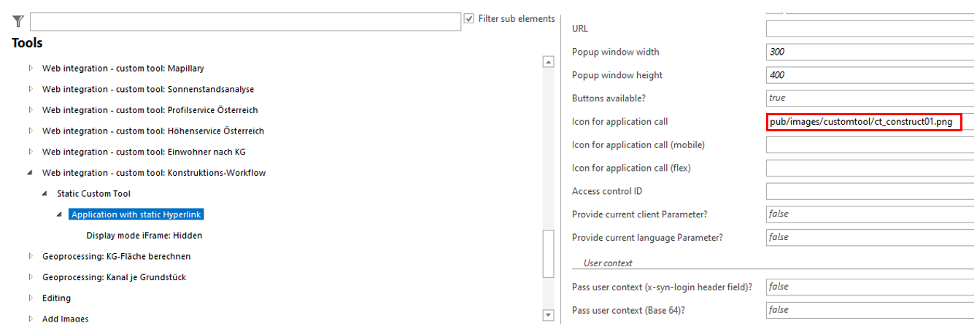Image resolution: width=977 pixels, height=329 pixels.
Task: Click Pass user context Base 64 value
Action: 870,310
